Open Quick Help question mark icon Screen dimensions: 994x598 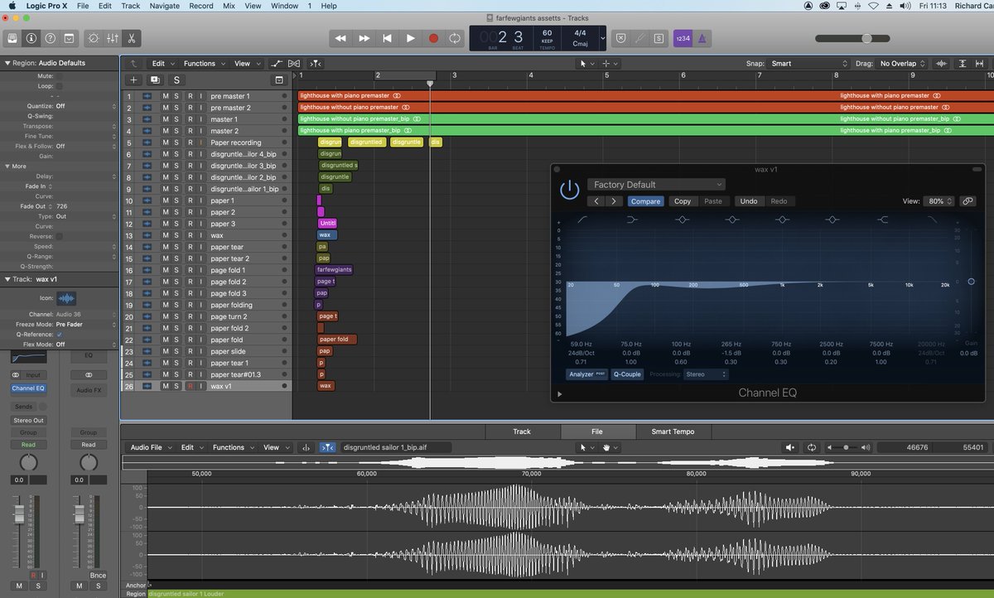(x=51, y=38)
